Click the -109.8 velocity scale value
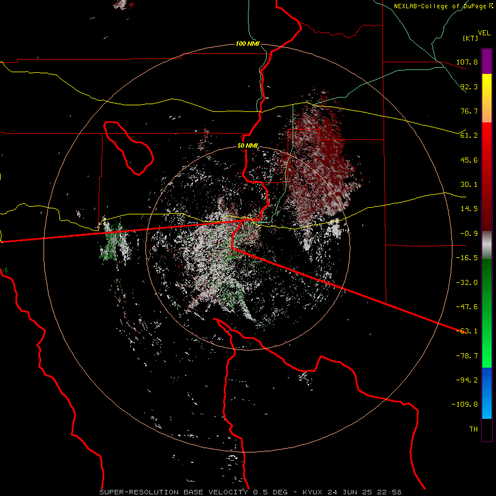Image resolution: width=496 pixels, height=496 pixels. tap(465, 405)
